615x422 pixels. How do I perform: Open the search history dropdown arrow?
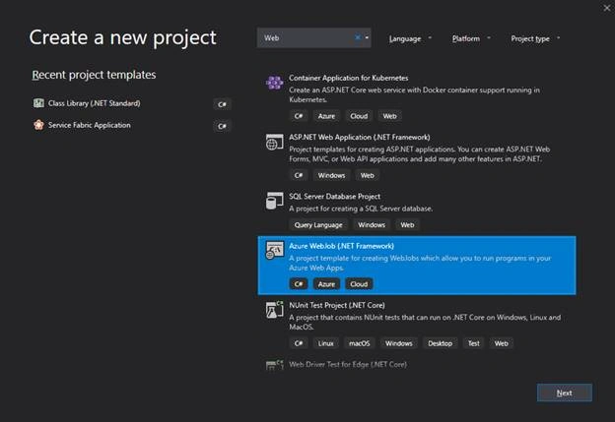point(367,37)
